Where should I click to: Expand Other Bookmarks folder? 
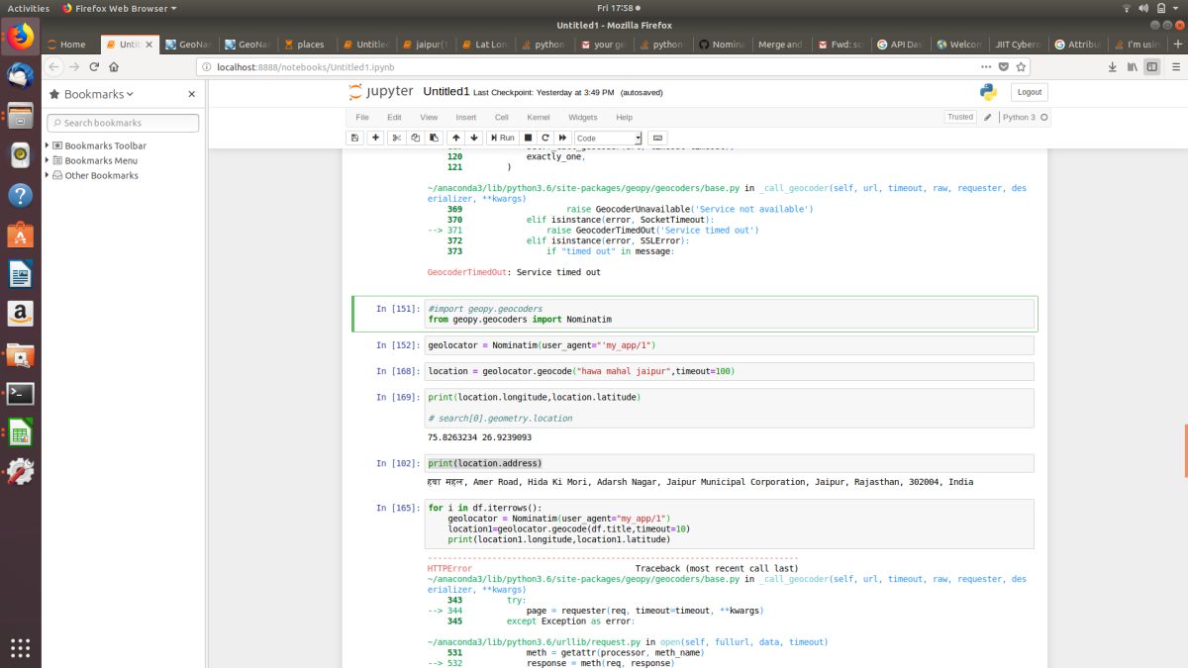click(47, 175)
